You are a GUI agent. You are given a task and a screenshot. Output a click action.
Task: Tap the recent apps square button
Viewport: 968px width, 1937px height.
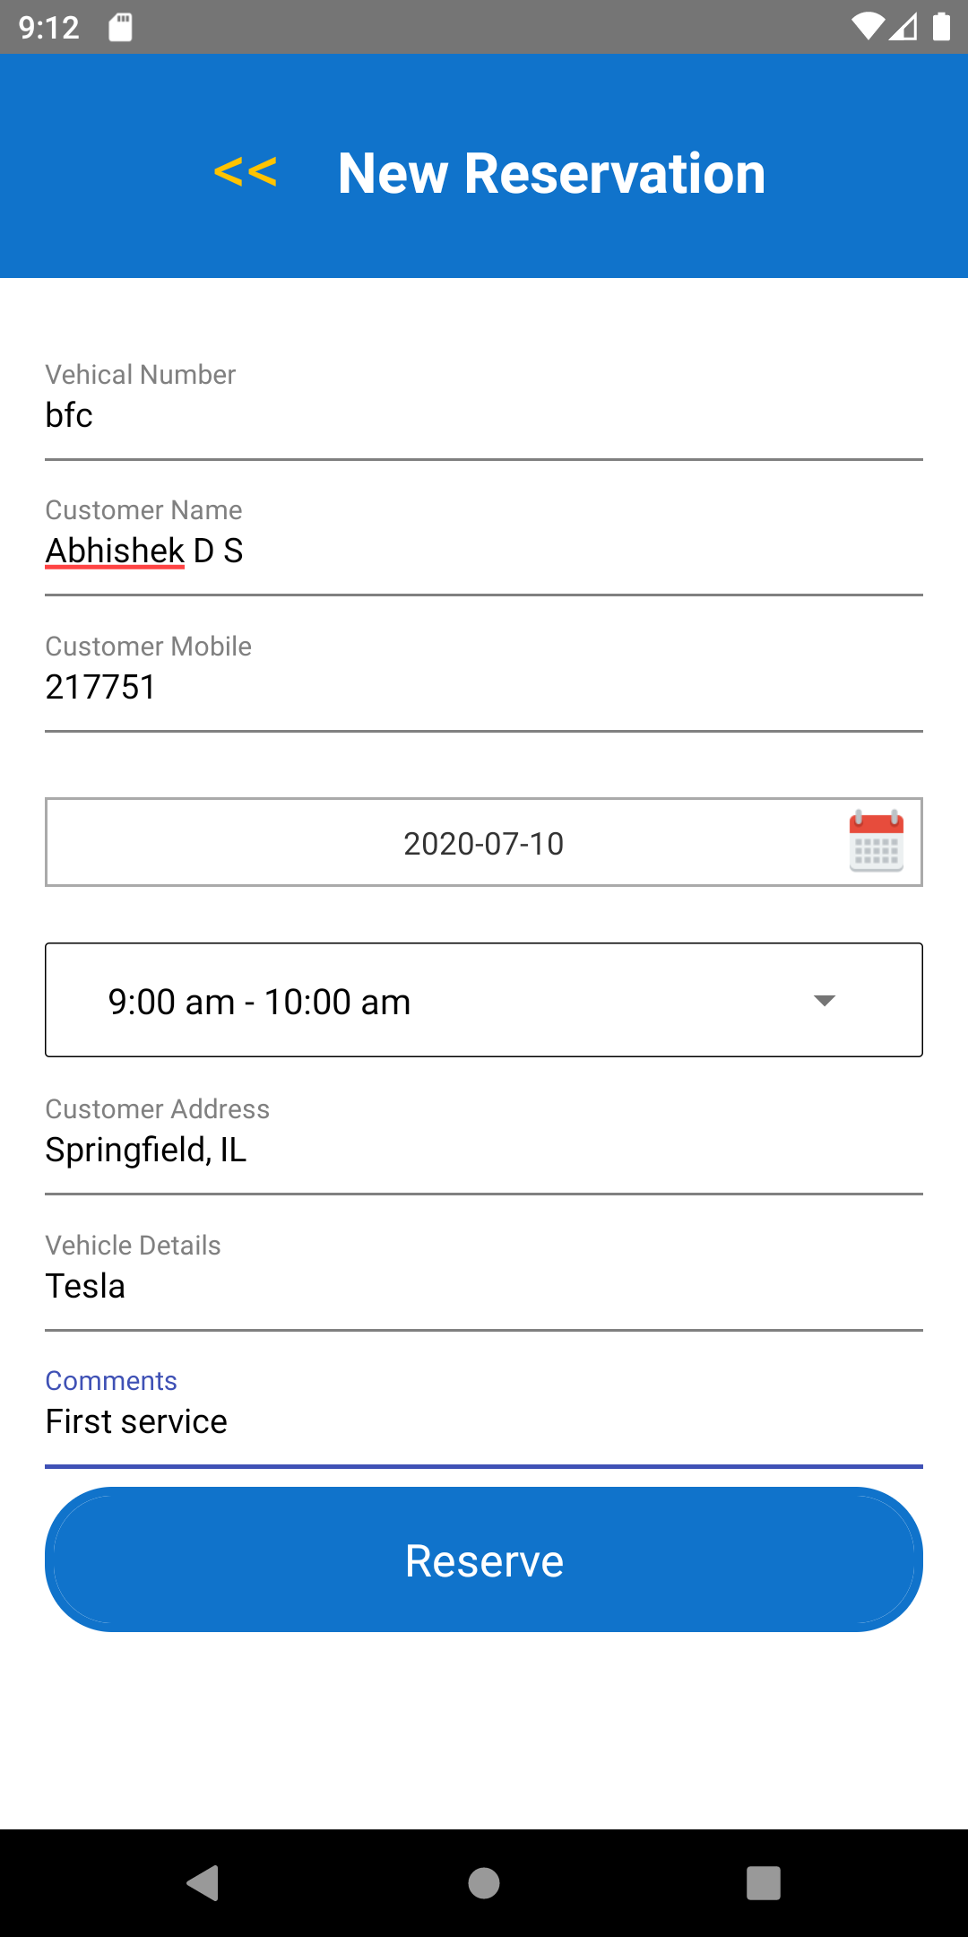coord(763,1882)
